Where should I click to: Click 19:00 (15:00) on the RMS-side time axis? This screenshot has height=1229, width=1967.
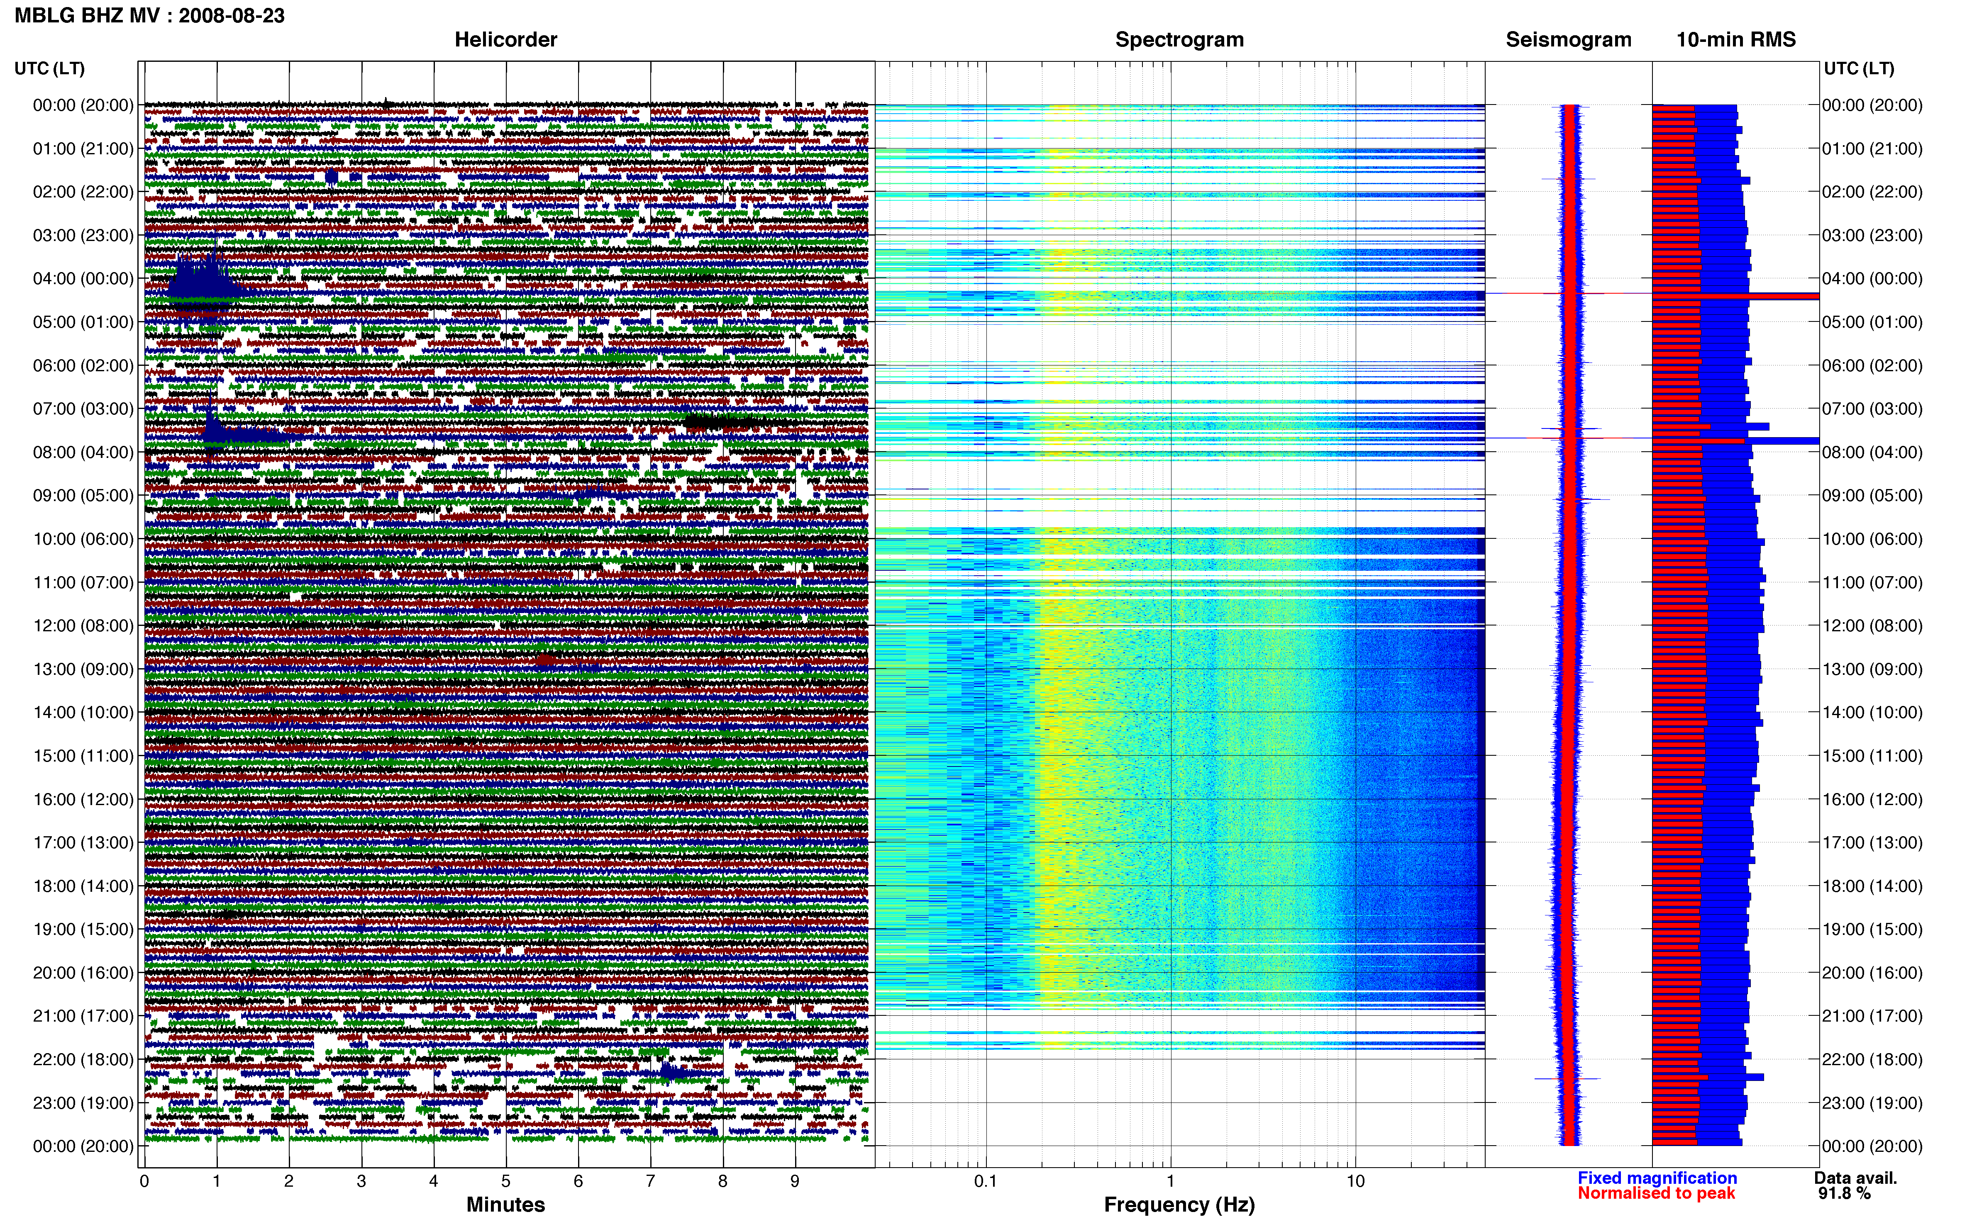tap(1872, 930)
